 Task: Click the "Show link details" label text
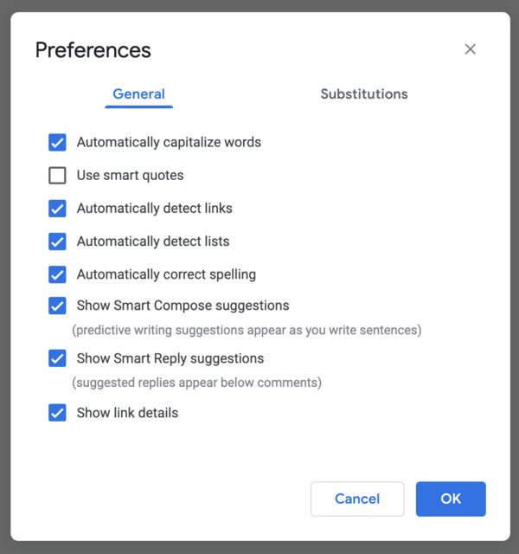127,413
